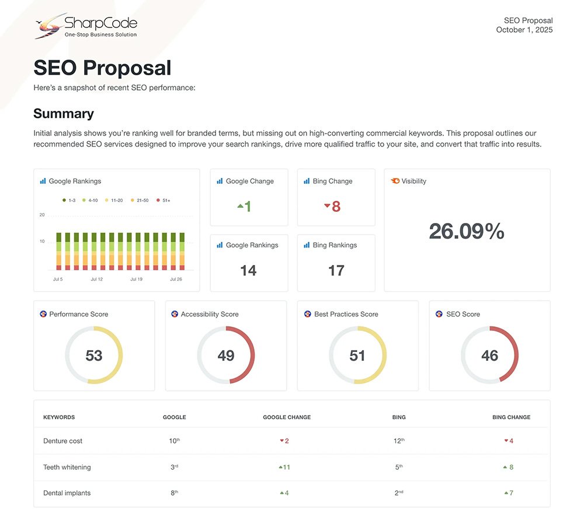This screenshot has height=523, width=584.
Task: Click the Accessibility Score Lighthouse icon
Action: 175,314
